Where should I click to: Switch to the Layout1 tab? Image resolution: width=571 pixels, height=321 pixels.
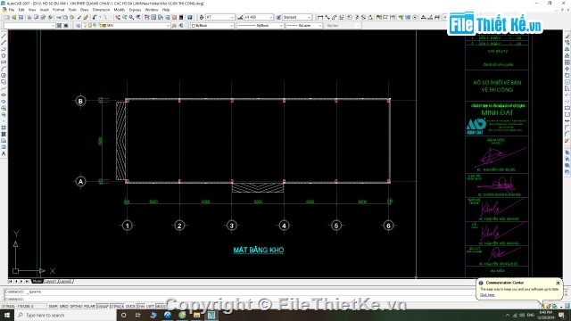(x=50, y=282)
